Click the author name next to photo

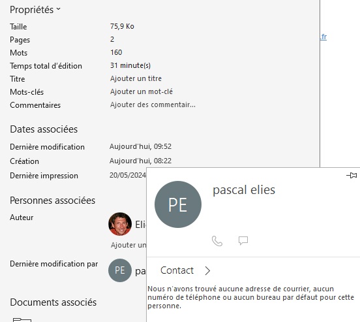[x=140, y=225]
